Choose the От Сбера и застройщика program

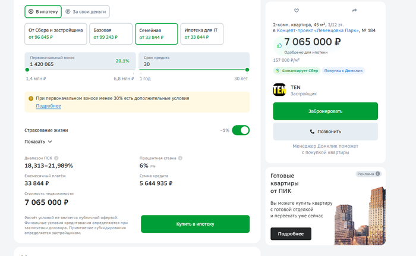point(55,33)
